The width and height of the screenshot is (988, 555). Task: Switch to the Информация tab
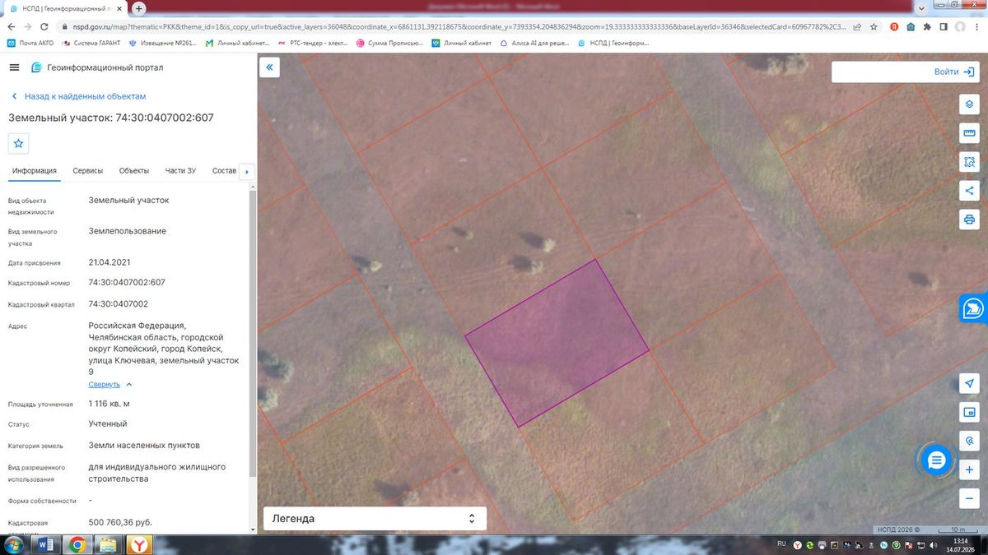[x=34, y=171]
